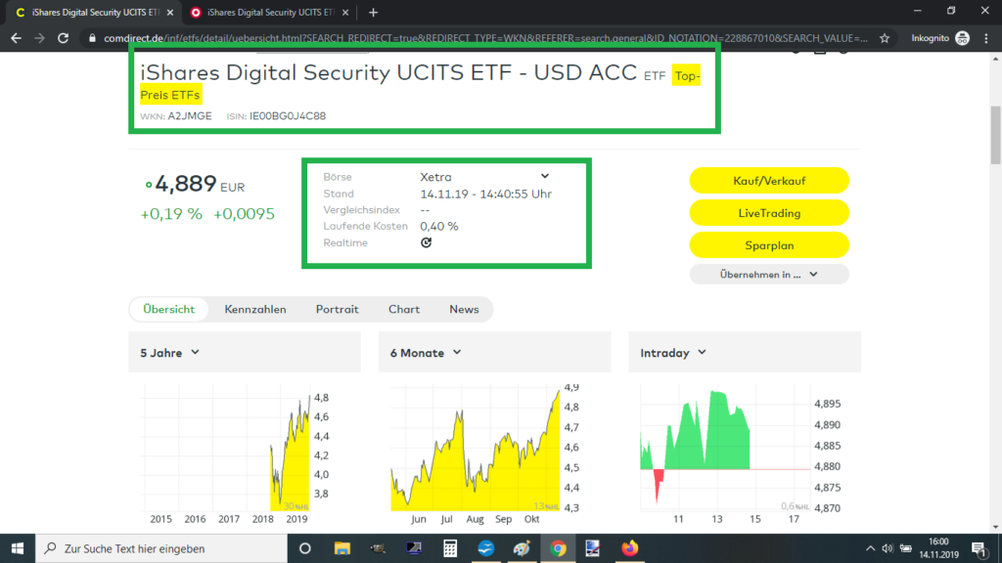The image size is (1002, 563).
Task: Open the Windows Start menu
Action: coord(18,548)
